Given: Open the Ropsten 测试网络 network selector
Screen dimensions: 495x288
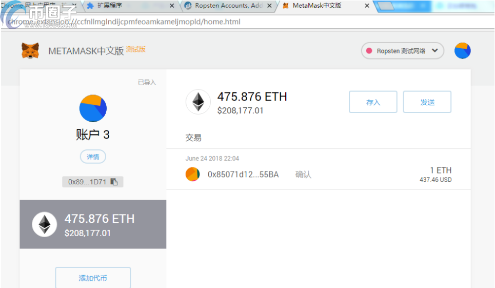Looking at the screenshot, I should coord(403,50).
